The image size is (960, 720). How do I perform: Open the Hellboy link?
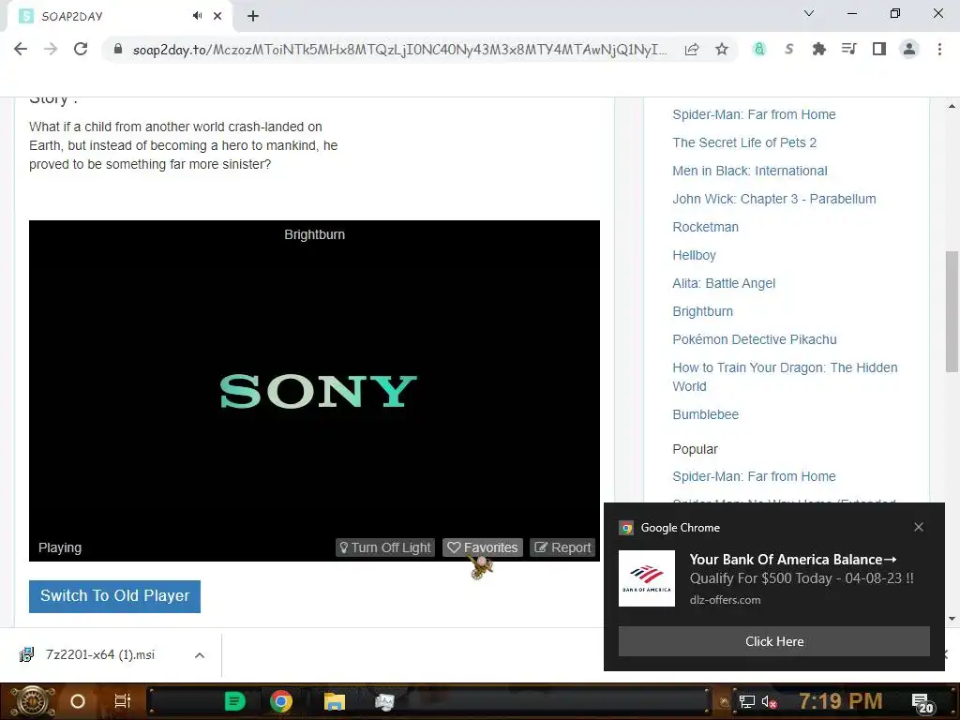coord(694,255)
